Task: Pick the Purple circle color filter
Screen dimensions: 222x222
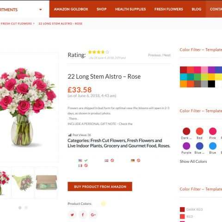Action: click(x=186, y=146)
